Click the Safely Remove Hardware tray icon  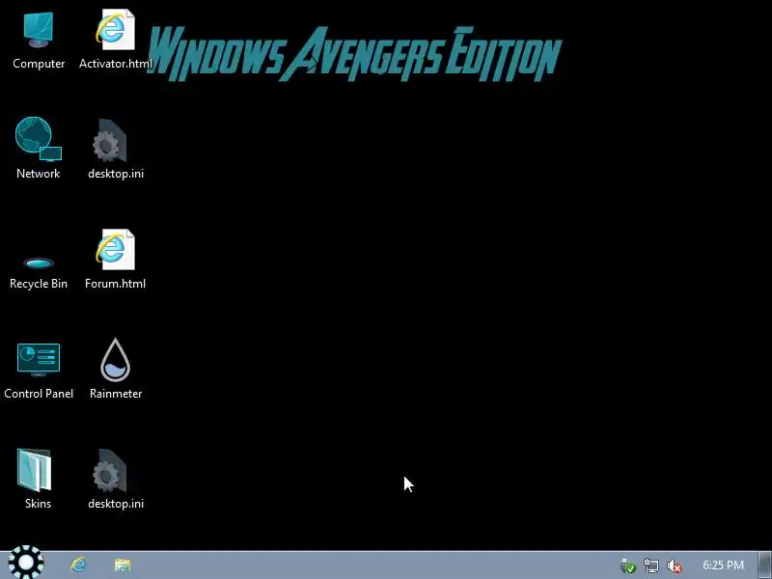click(628, 565)
